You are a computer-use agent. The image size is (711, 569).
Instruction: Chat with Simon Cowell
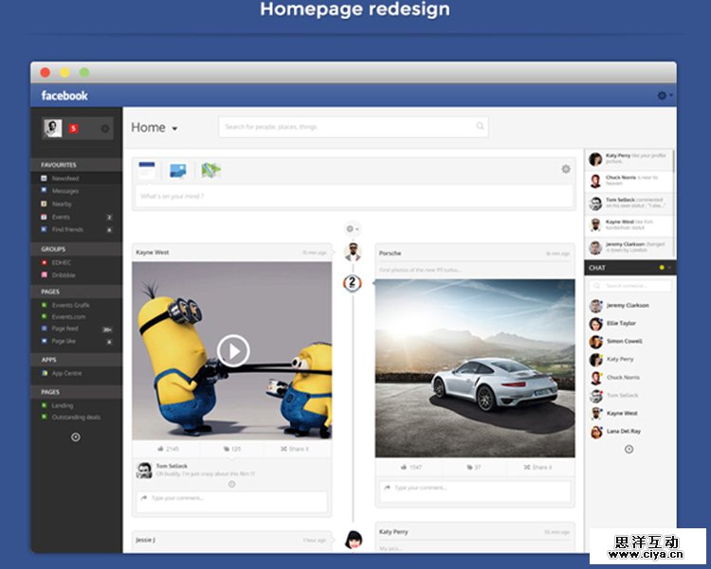629,341
